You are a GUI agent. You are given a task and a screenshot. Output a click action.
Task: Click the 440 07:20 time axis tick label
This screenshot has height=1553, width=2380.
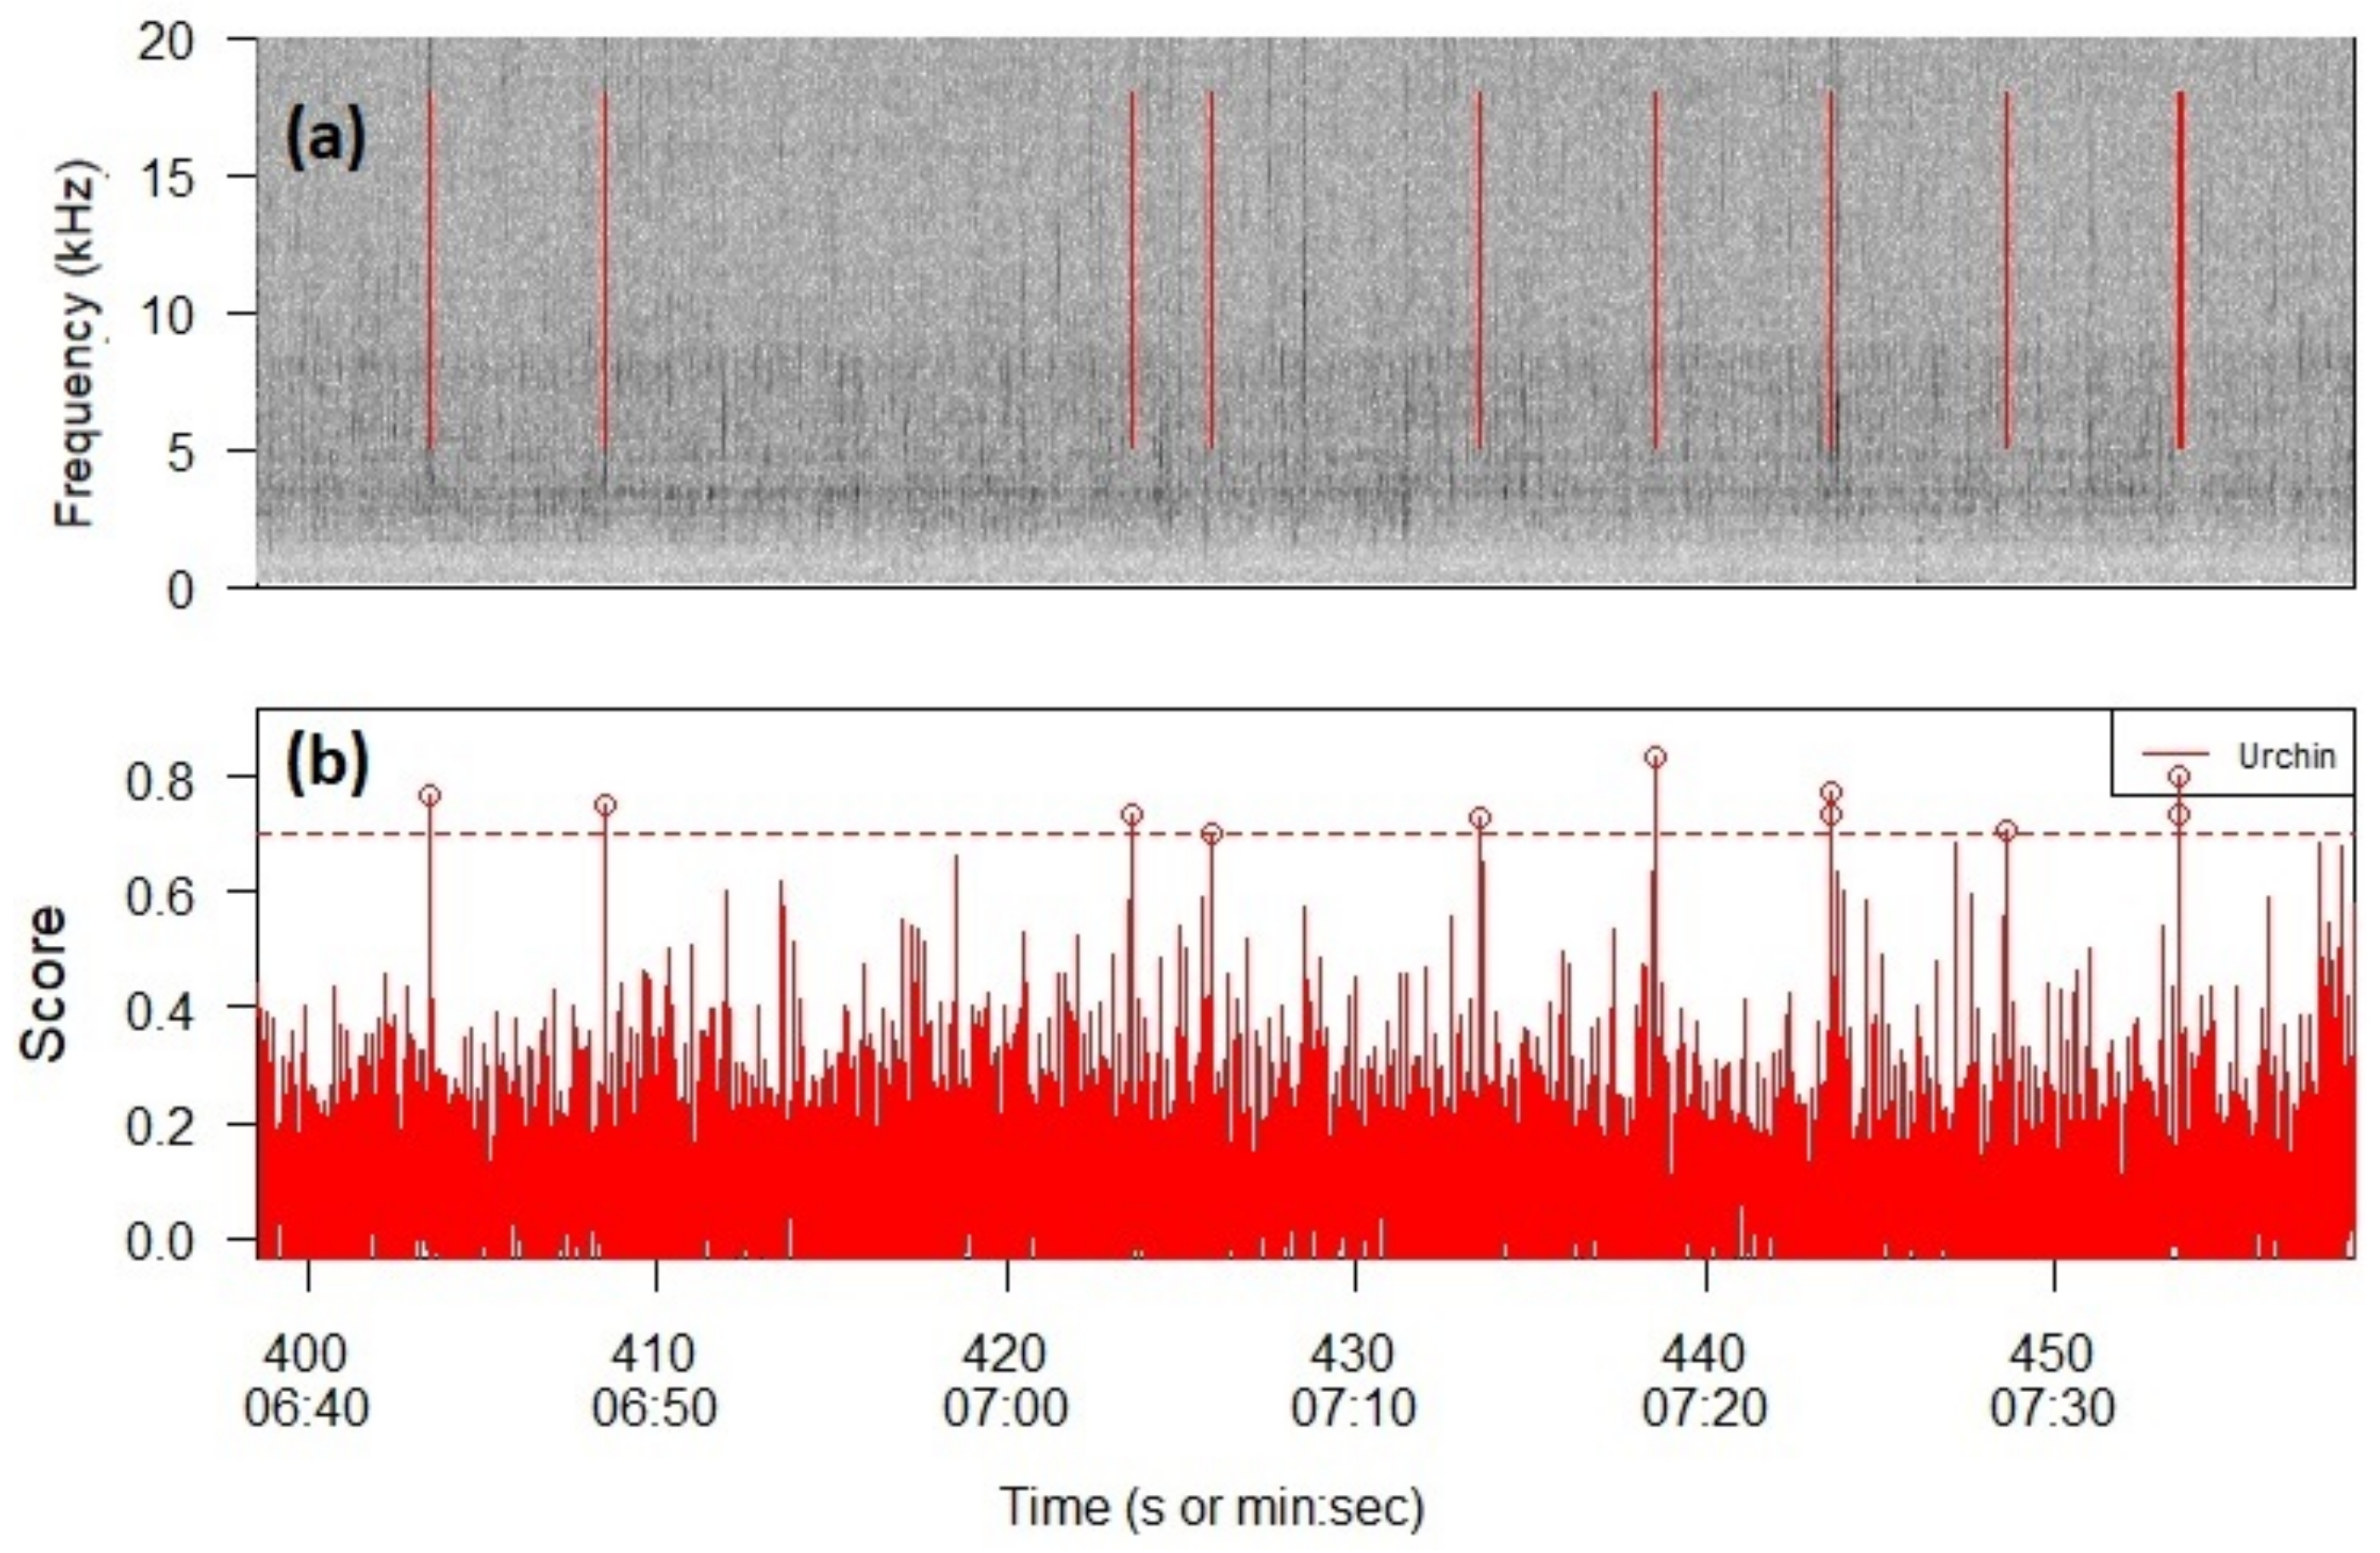pos(1703,1382)
